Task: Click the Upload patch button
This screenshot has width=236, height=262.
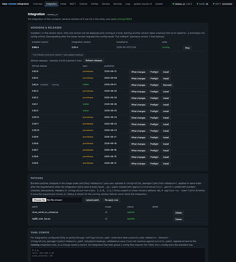Action: pos(92,200)
